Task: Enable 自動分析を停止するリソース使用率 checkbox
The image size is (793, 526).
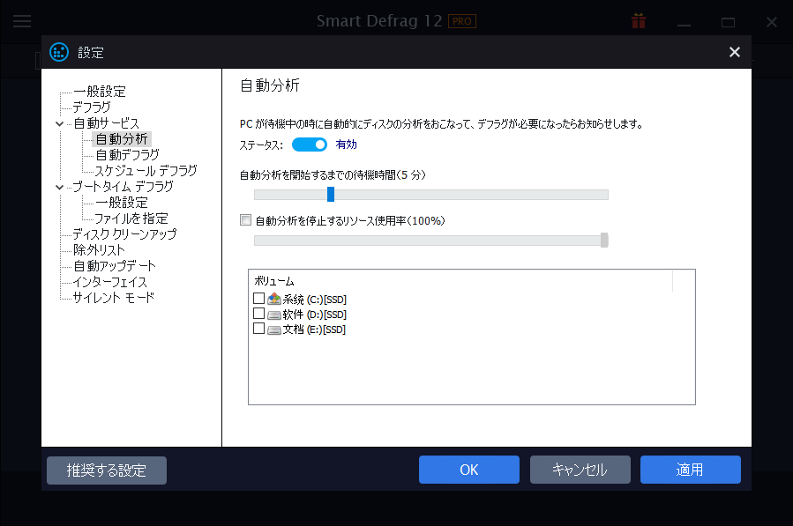Action: (x=246, y=219)
